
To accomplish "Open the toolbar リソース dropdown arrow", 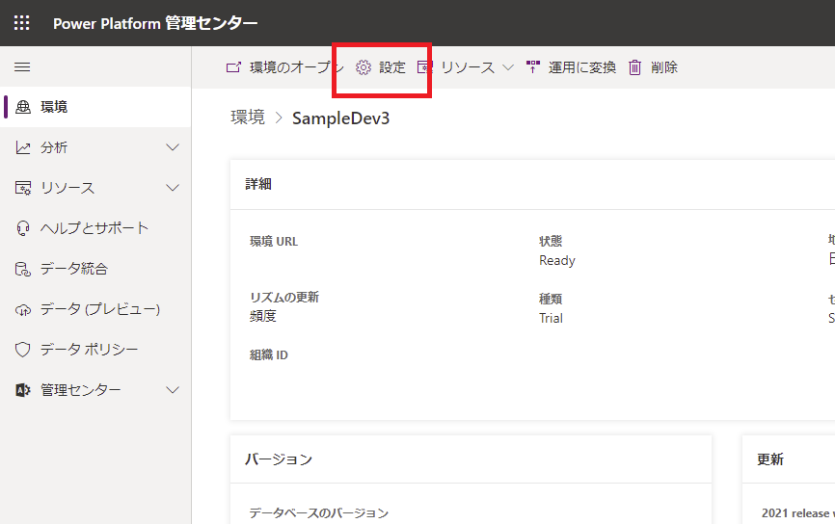I will click(508, 67).
